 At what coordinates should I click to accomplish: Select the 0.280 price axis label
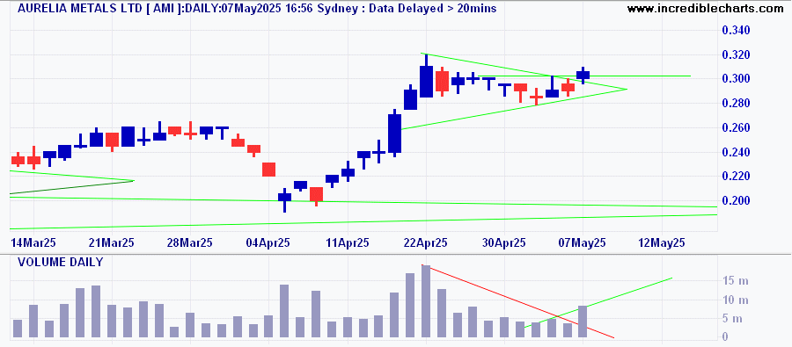coord(736,104)
